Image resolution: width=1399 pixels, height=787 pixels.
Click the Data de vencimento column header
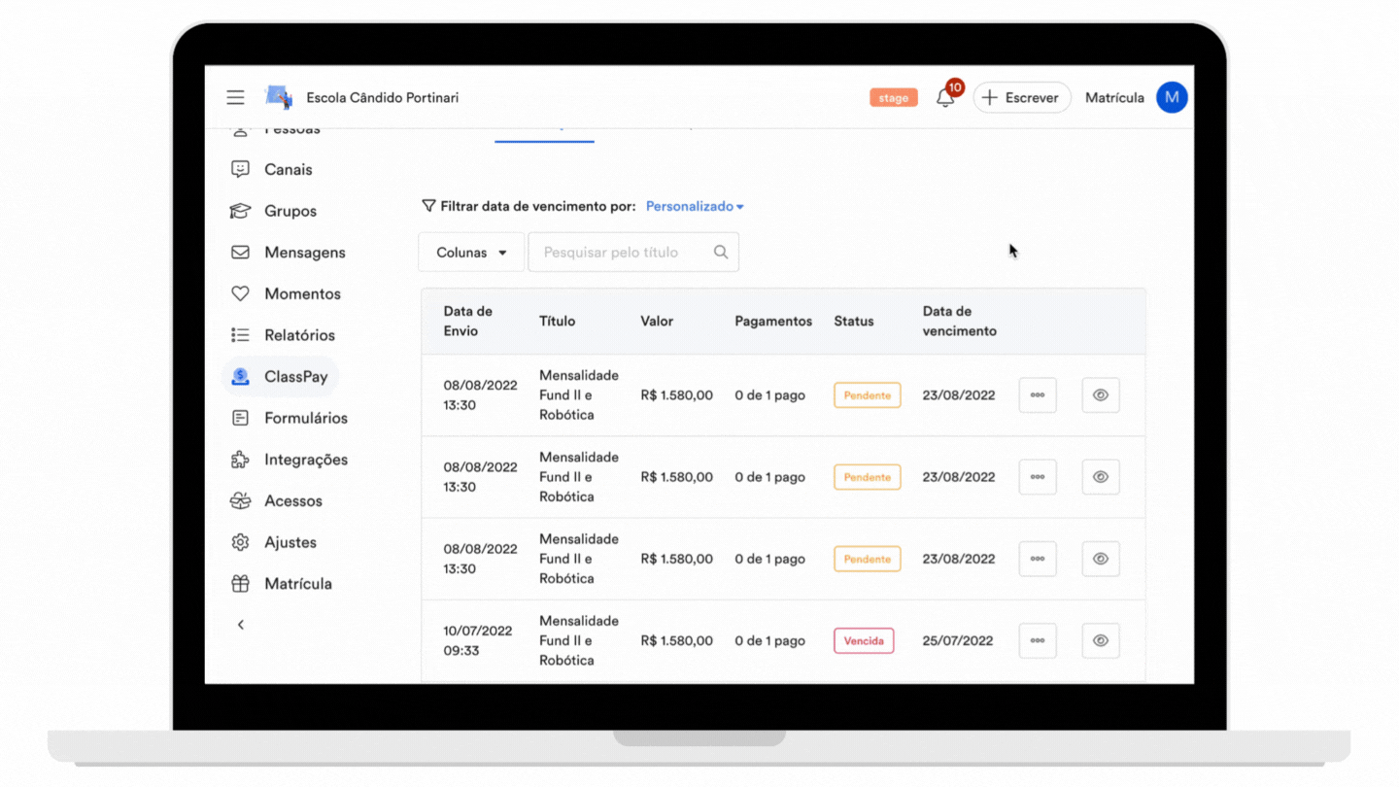pos(960,321)
